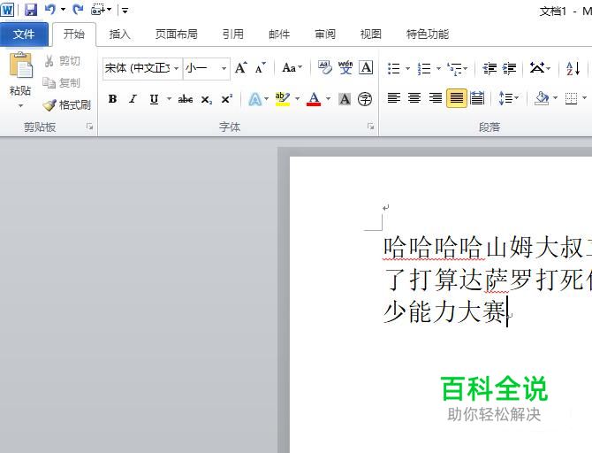Shrink font size with small A icon
The width and height of the screenshot is (592, 453).
tap(261, 68)
